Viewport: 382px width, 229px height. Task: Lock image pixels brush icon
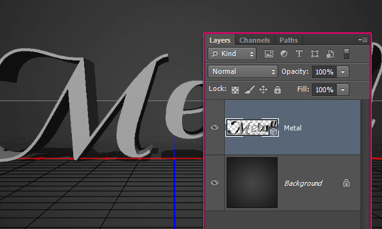(250, 89)
